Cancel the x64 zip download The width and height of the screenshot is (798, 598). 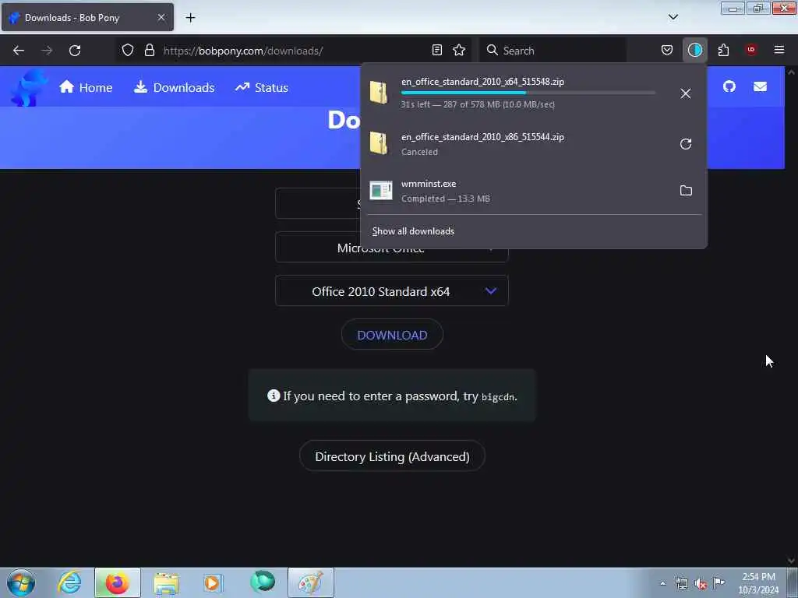tap(686, 93)
